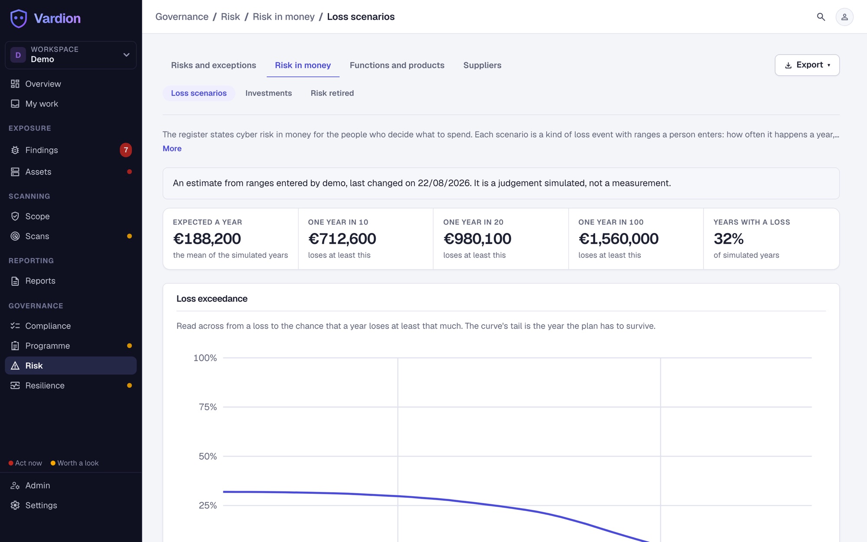Go to Risk in money breadcrumb
This screenshot has height=542, width=867.
284,17
